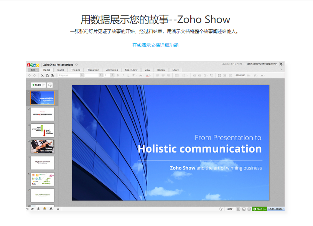The width and height of the screenshot is (313, 226).
Task: Star the ZohoShow Presentations document
Action: (x=76, y=65)
